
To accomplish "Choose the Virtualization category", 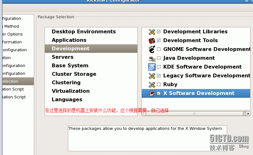I will click(71, 91).
